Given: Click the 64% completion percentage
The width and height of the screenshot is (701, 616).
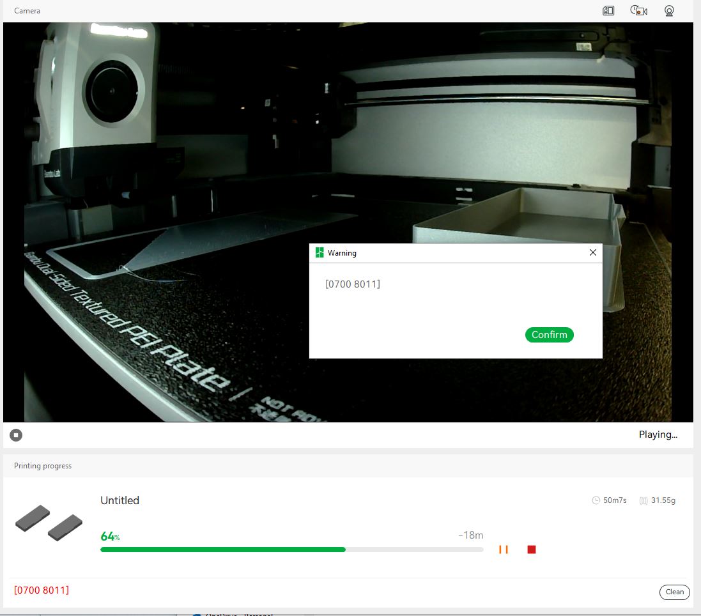Looking at the screenshot, I should click(109, 536).
